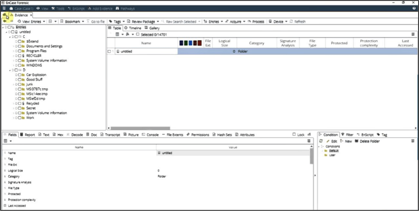Screen dimensions: 419x211
Task: Open the Tags dropdown menu
Action: (x=117, y=21)
